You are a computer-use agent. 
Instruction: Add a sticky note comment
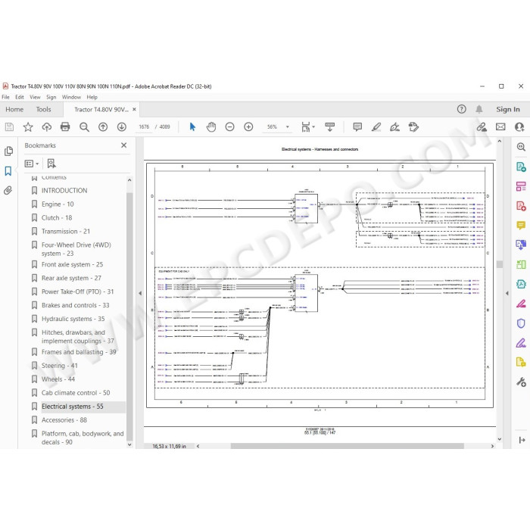(357, 127)
